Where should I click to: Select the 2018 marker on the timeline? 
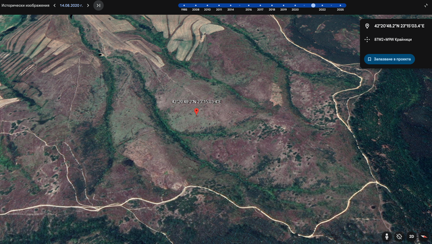click(x=272, y=5)
